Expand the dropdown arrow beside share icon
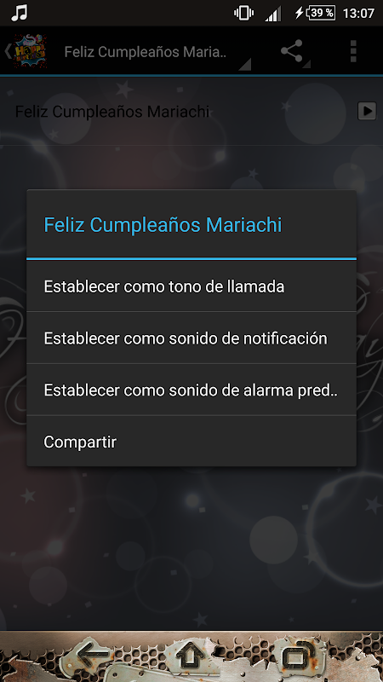 click(x=306, y=64)
